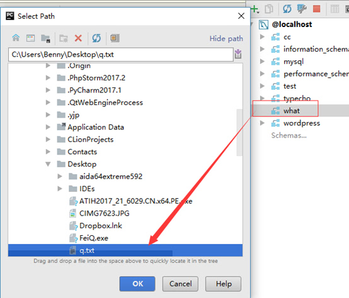Click the Home directory icon
Viewport: 349px width, 298px height.
[16, 38]
